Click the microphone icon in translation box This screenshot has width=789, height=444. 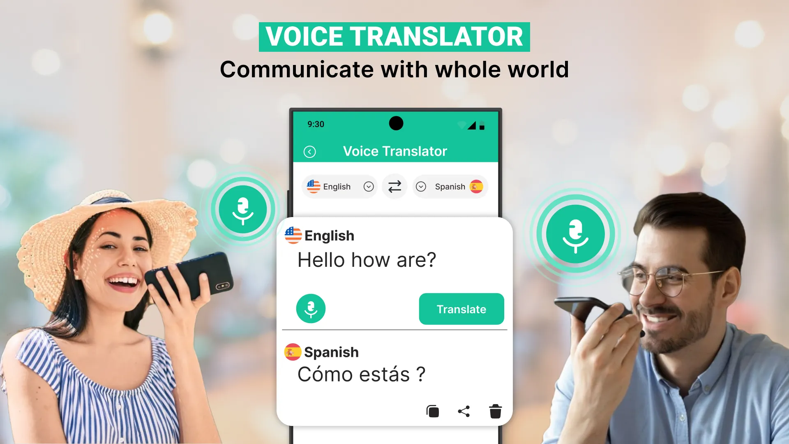[310, 308]
